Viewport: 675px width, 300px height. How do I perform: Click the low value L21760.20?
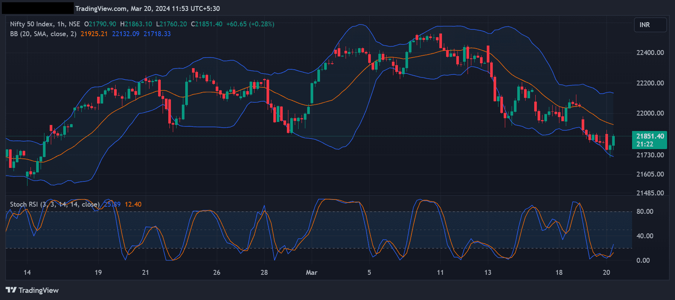click(x=172, y=24)
